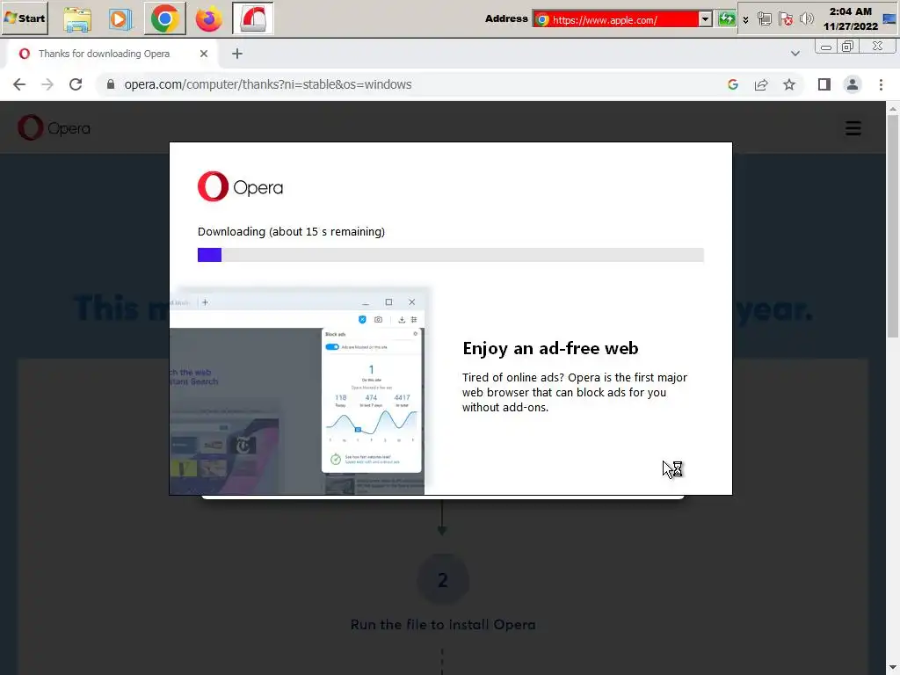Open Chrome's side panel
The width and height of the screenshot is (900, 675).
(x=824, y=84)
